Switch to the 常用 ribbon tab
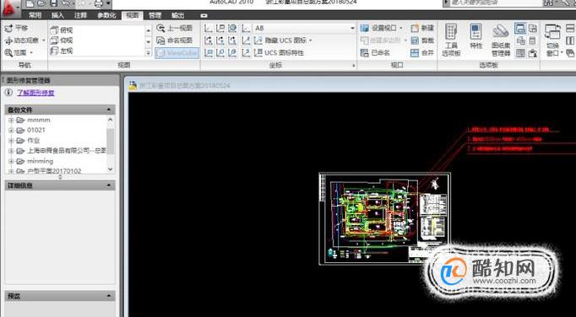This screenshot has height=317, width=576. pos(35,15)
